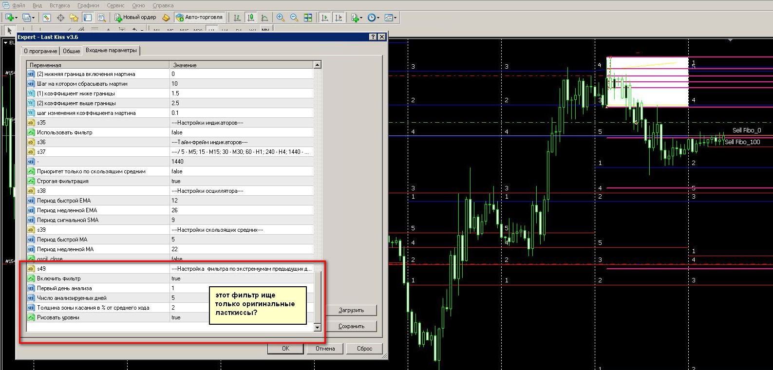Click the Отмена button

(x=325, y=349)
